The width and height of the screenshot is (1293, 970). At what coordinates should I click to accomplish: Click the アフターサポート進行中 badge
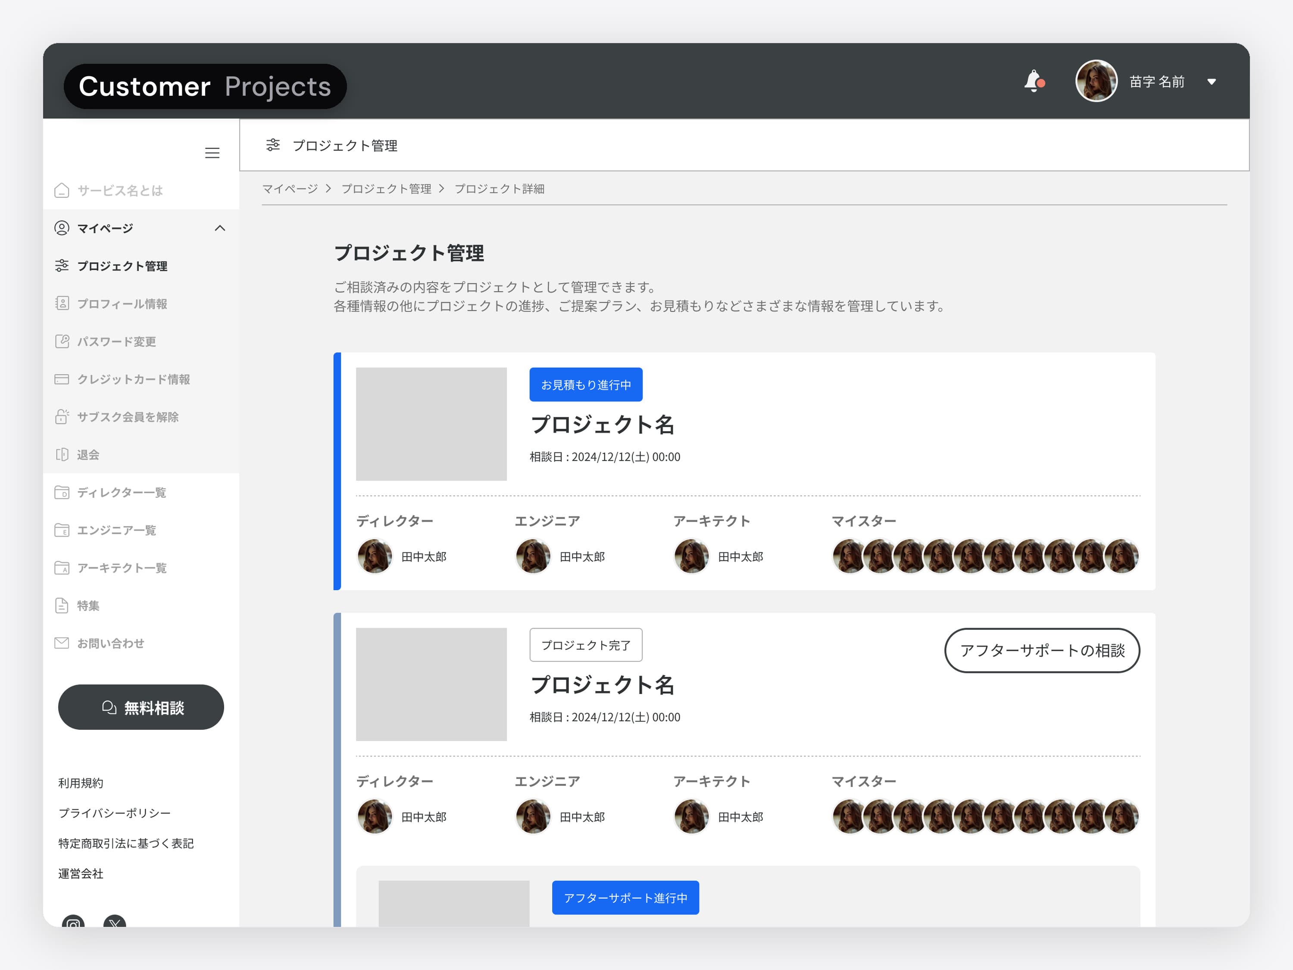coord(625,898)
